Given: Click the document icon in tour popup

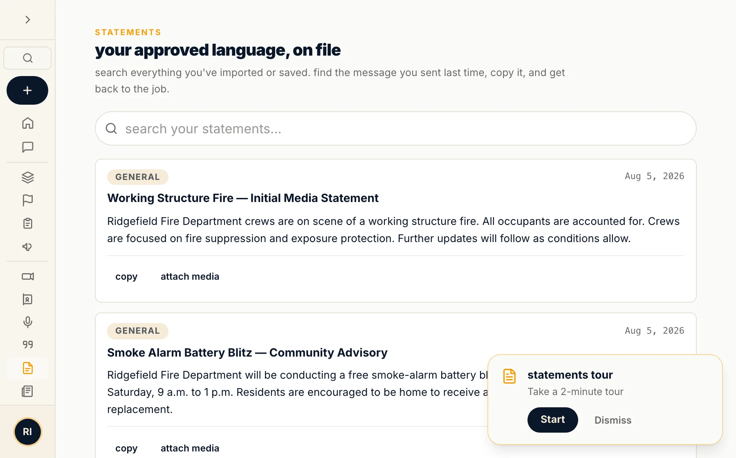Looking at the screenshot, I should [x=509, y=376].
